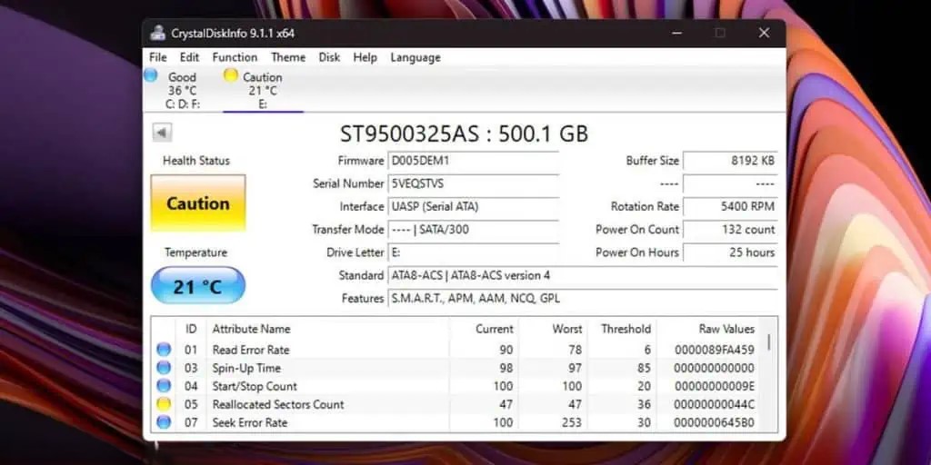931x465 pixels.
Task: Open the File menu
Action: pyautogui.click(x=158, y=57)
